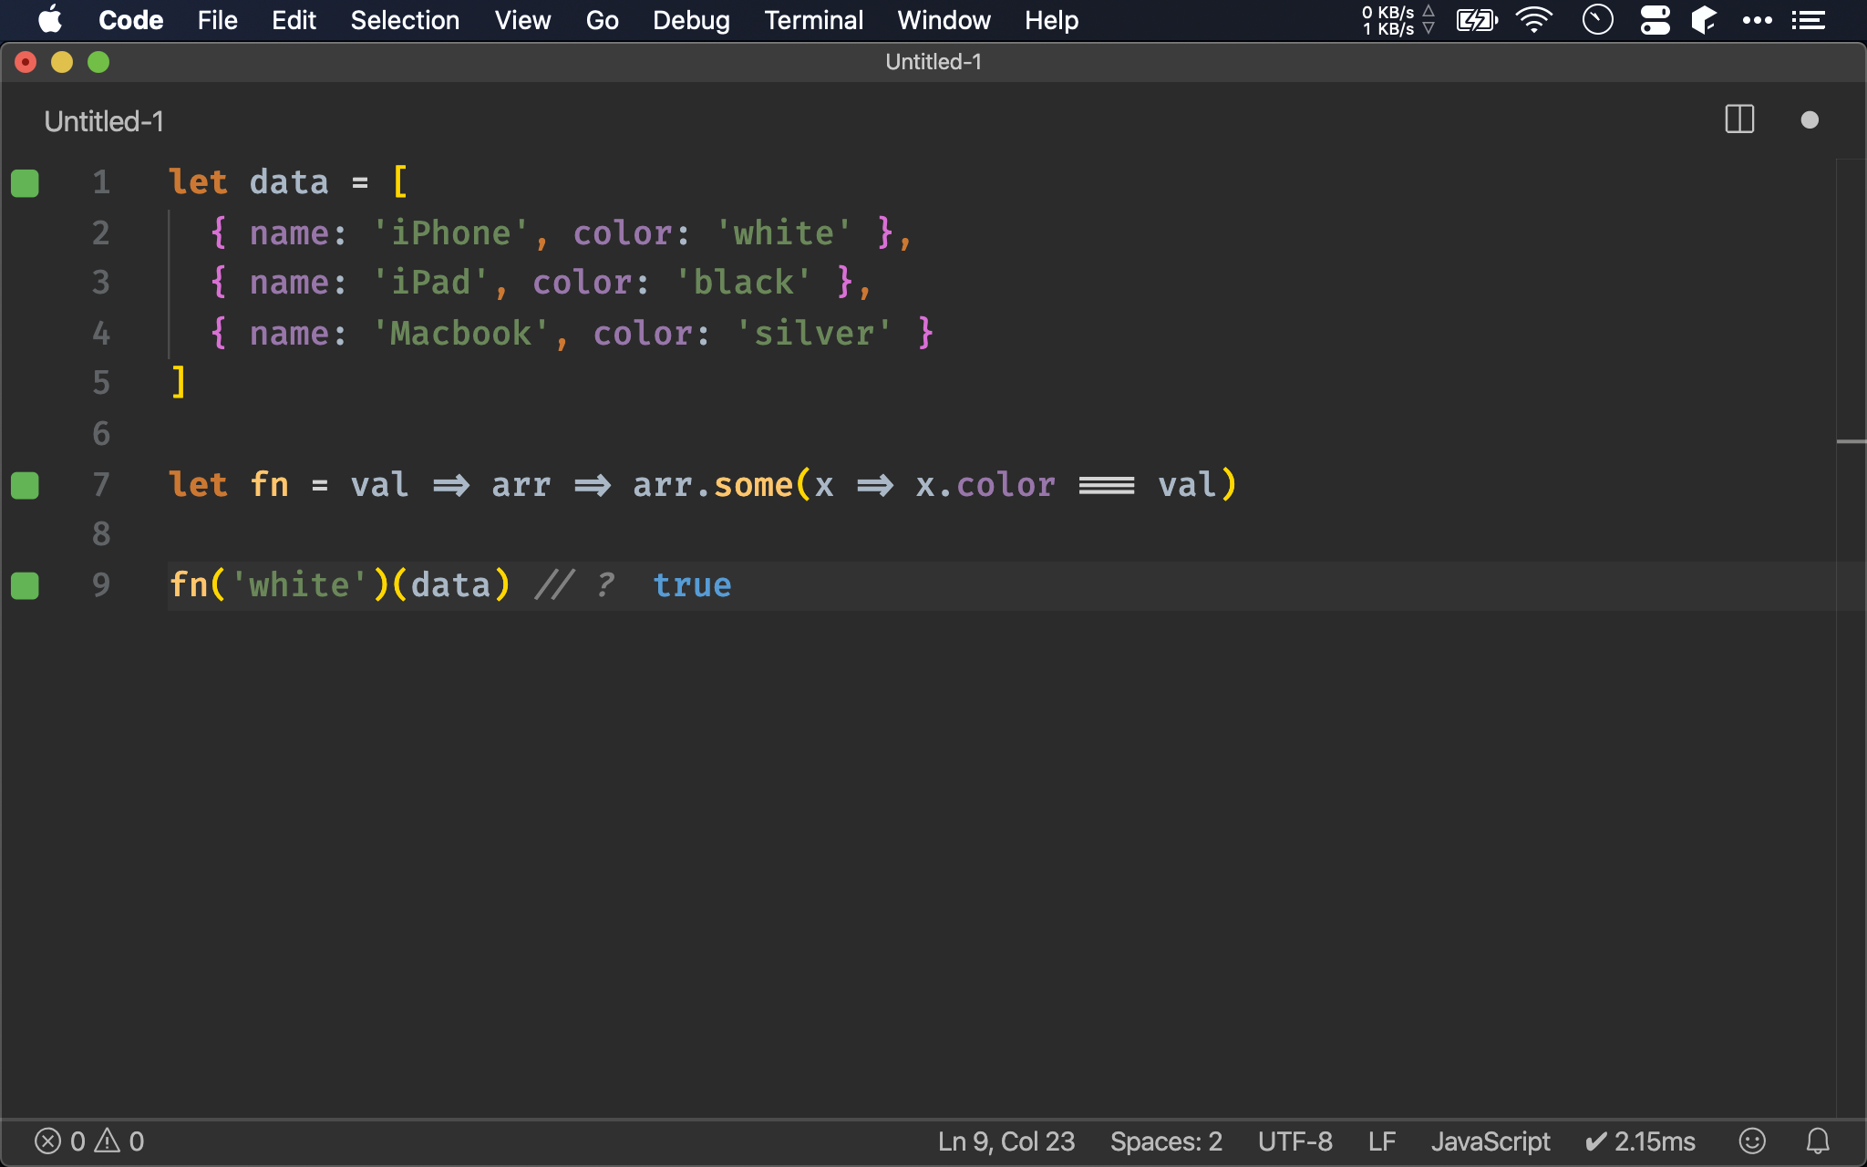Select JavaScript language mode selector
Viewport: 1867px width, 1167px height.
(1490, 1141)
